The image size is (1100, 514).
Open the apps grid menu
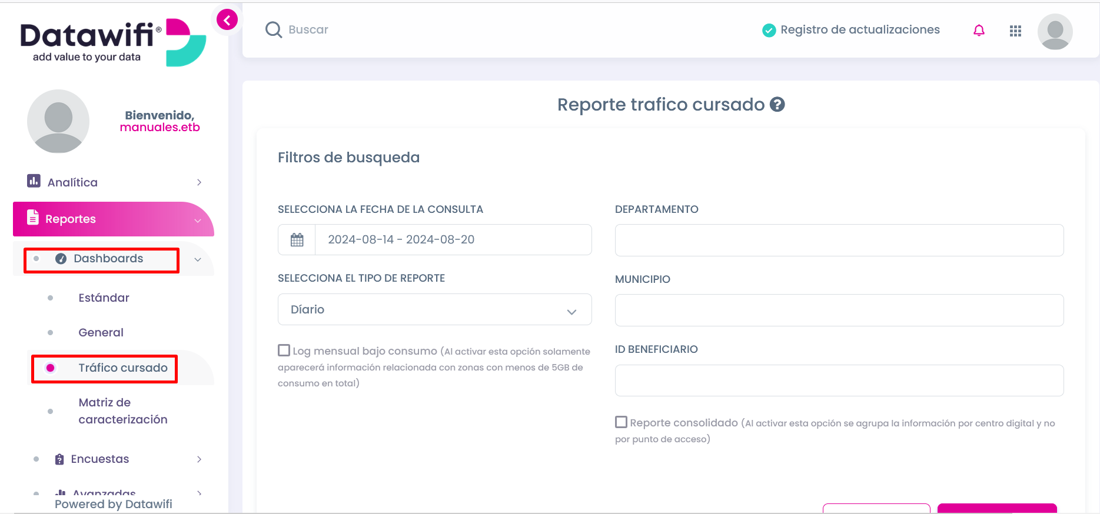tap(1015, 31)
